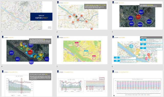
Task: Select slide 2 thumbnail with distance triangle map
Action: tap(82, 16)
